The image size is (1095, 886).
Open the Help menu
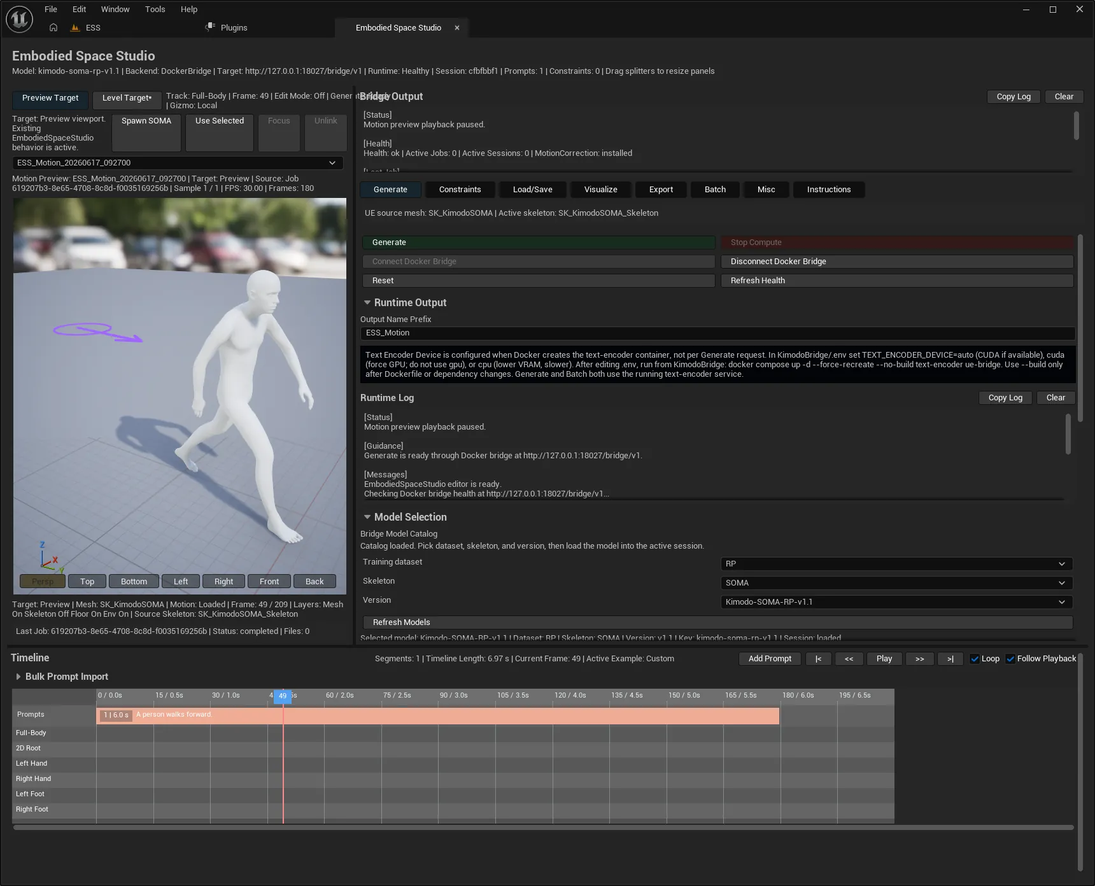tap(189, 10)
